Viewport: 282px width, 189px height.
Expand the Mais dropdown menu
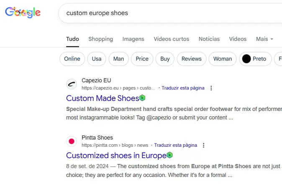pos(264,39)
